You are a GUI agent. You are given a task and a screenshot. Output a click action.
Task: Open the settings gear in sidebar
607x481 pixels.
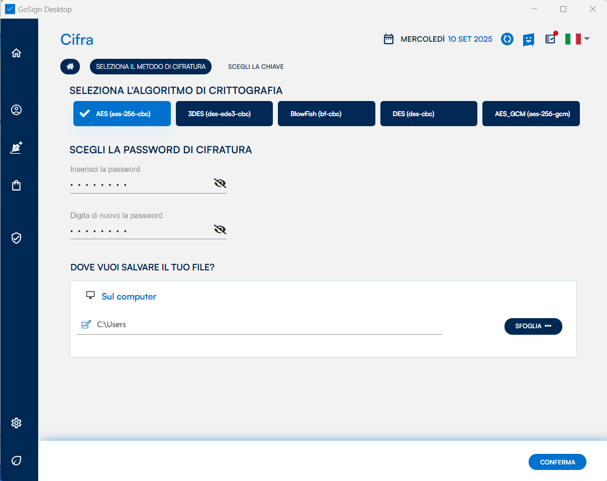pyautogui.click(x=17, y=423)
